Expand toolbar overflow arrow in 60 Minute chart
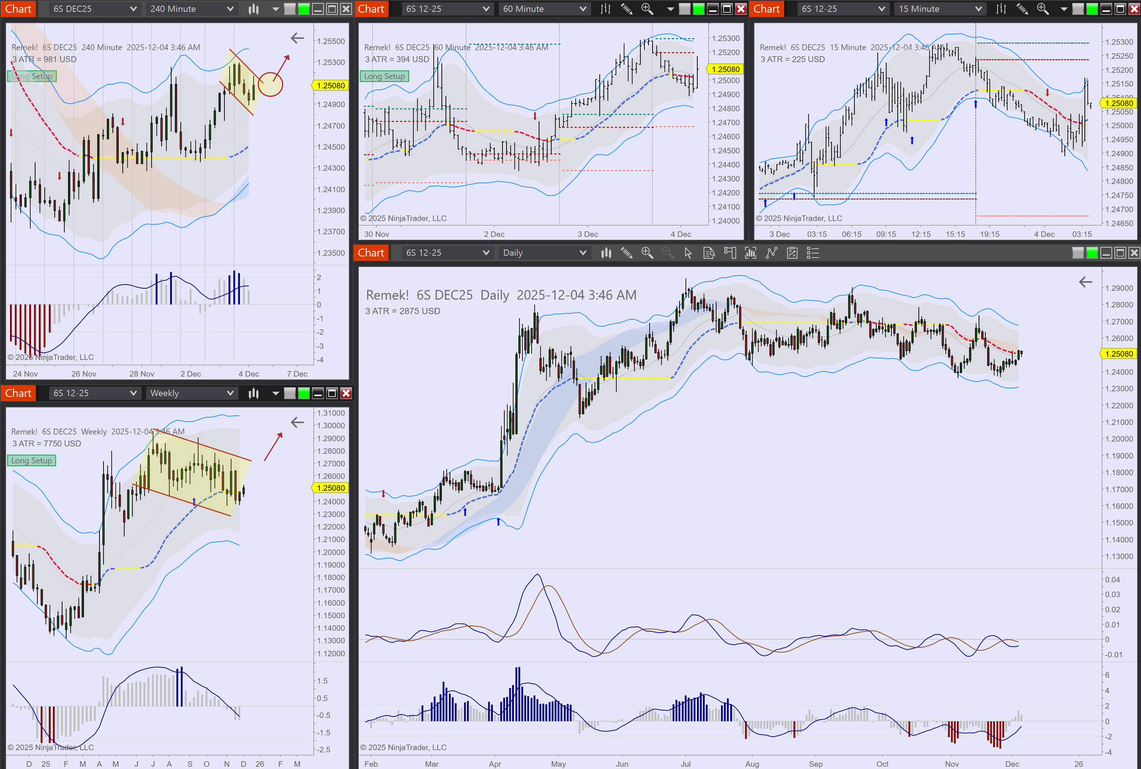Image resolution: width=1141 pixels, height=769 pixels. tap(670, 9)
